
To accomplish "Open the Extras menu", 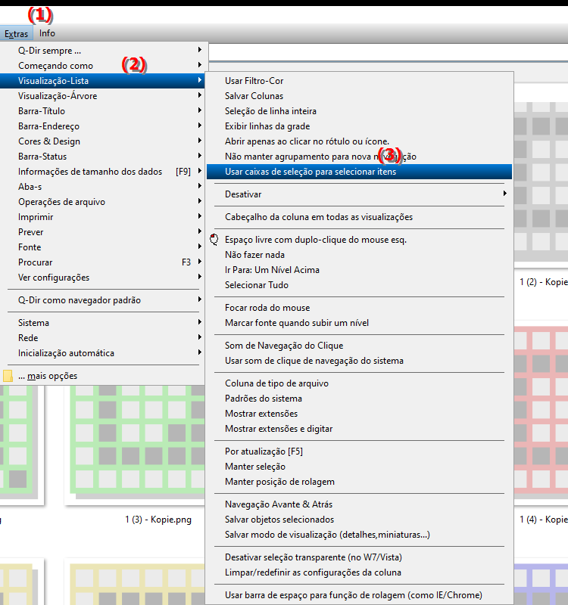I will click(16, 33).
